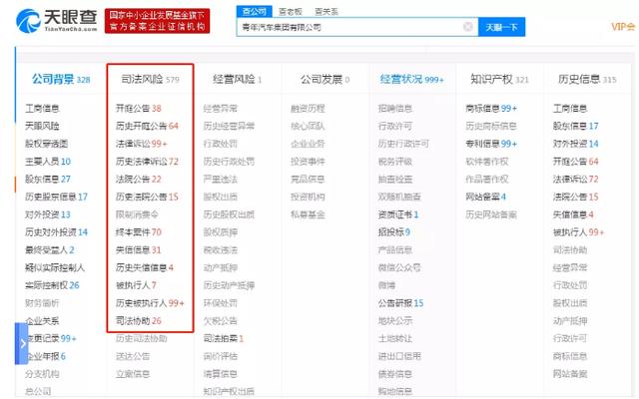Screen dimensions: 639x399
Task: Open 历史法院公告 15
Action: (147, 197)
